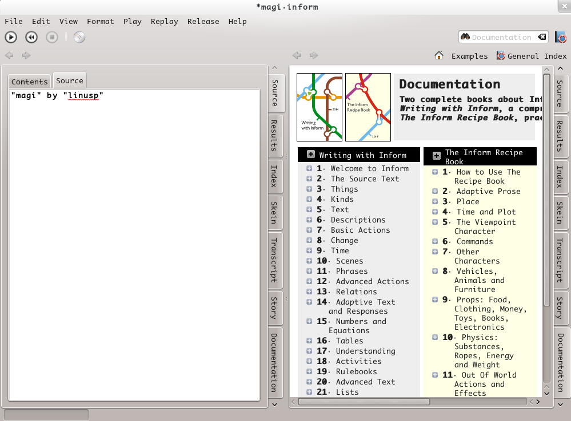This screenshot has width=571, height=421.
Task: Click the up arrow above right side tabs
Action: (x=561, y=68)
